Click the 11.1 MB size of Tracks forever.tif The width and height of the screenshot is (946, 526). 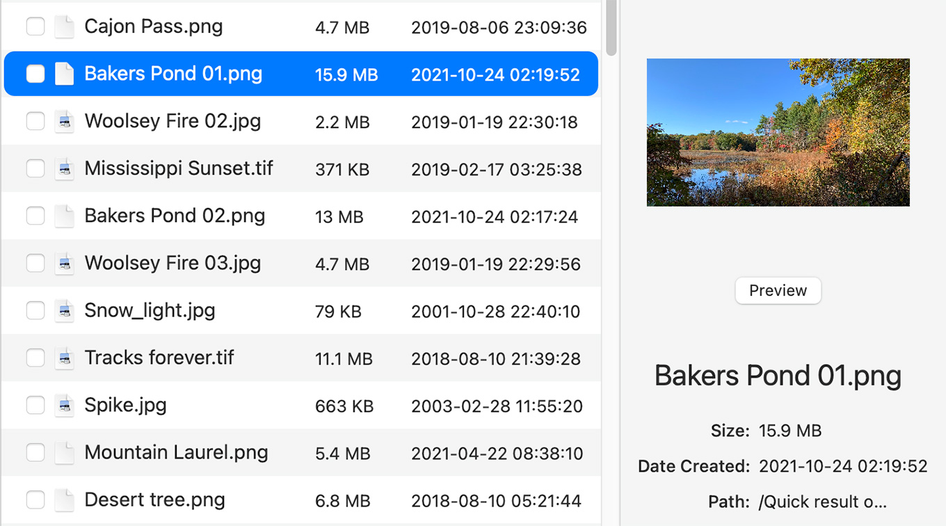pyautogui.click(x=344, y=359)
